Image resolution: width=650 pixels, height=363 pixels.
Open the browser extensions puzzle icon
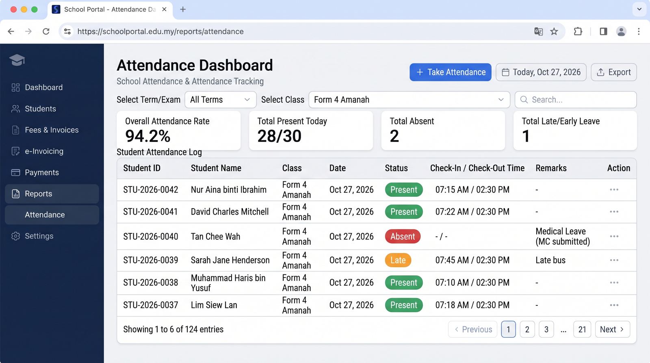click(578, 31)
